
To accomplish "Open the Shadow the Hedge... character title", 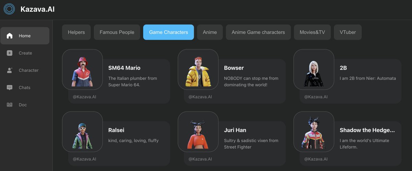I will tap(367, 130).
